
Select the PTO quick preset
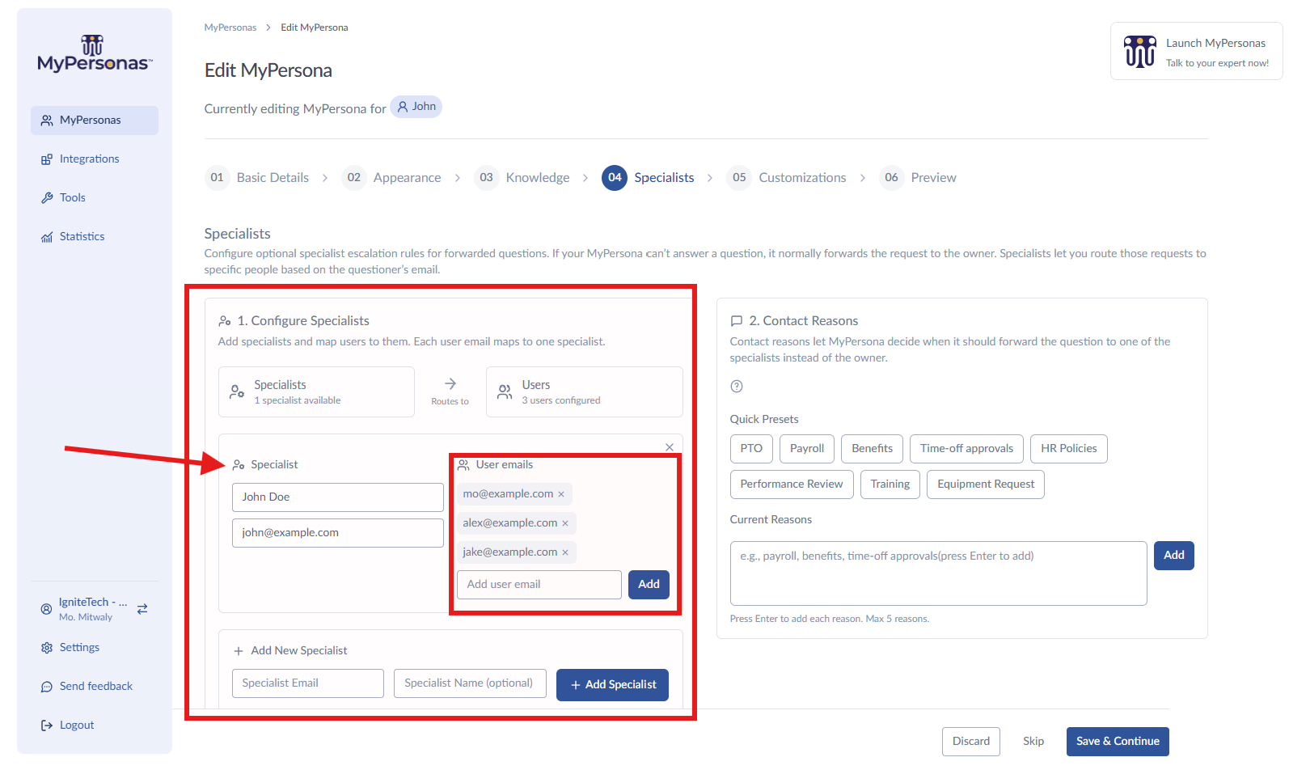751,449
